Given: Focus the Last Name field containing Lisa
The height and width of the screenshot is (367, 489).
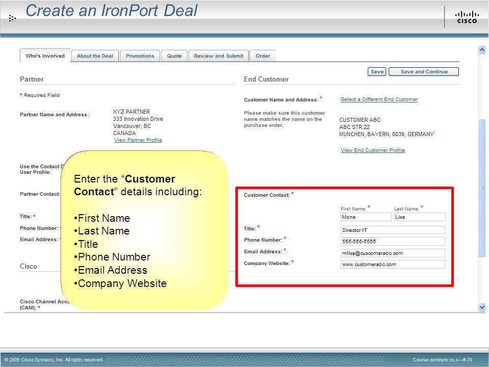Looking at the screenshot, I should tap(420, 217).
